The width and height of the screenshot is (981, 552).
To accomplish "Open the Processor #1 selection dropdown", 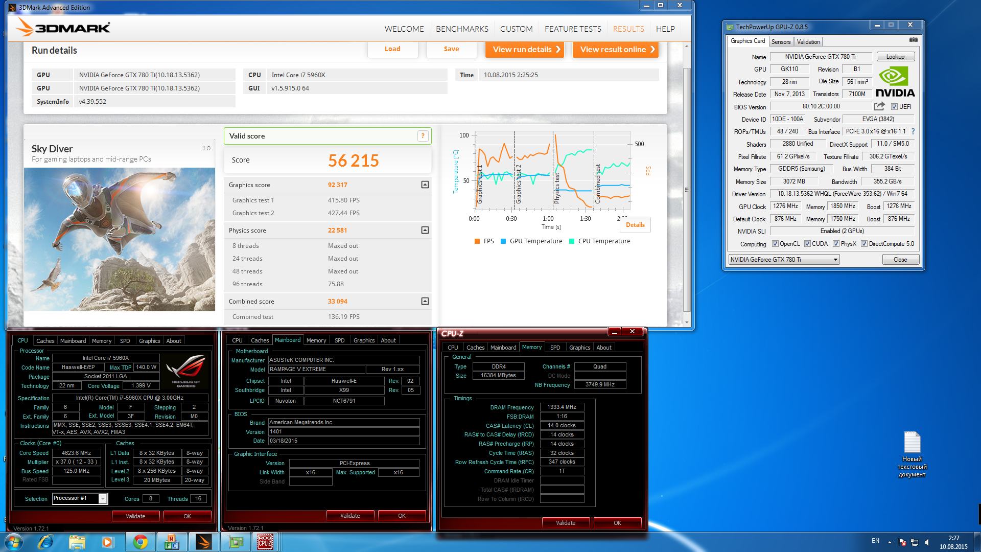I will coord(103,498).
